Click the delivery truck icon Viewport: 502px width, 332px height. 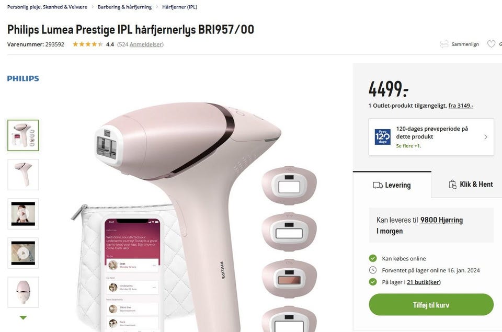click(378, 185)
